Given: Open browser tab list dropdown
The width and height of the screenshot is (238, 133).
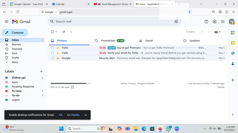Looking at the screenshot, I should tap(201, 4).
